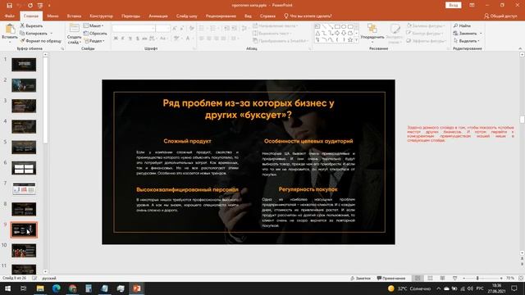Click the zoom percentage 70% value
The width and height of the screenshot is (525, 295).
click(510, 279)
